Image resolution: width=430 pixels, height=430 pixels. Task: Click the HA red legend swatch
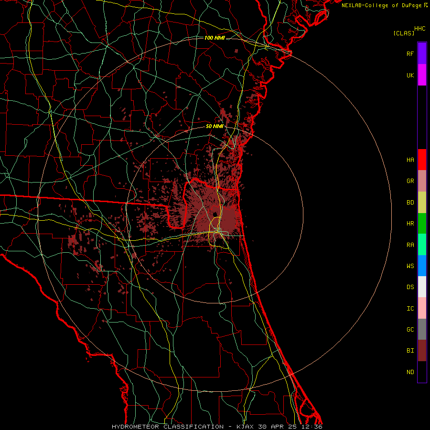point(422,160)
